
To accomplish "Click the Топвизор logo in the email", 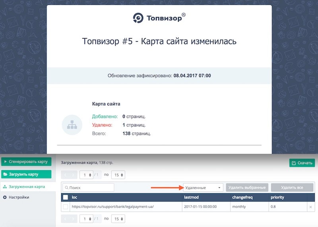I will 159,18.
